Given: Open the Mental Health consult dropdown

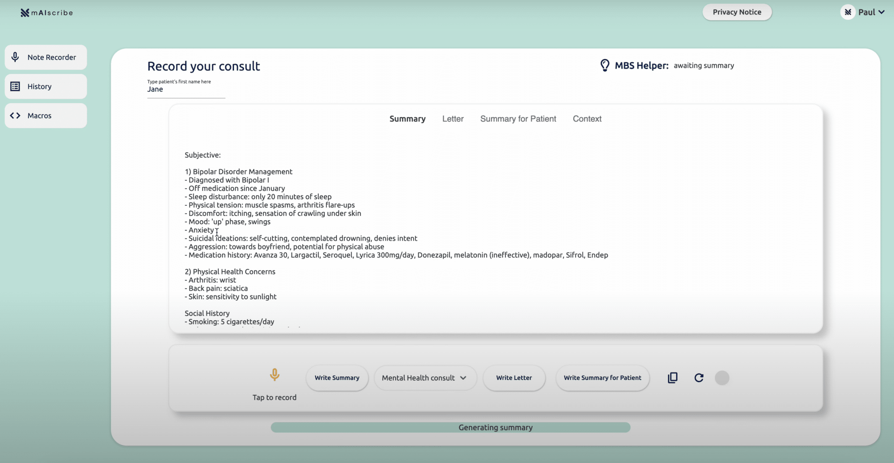Looking at the screenshot, I should click(425, 377).
